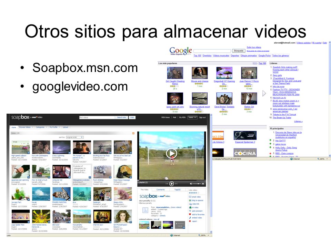Select the This Video tab

[x=144, y=189]
